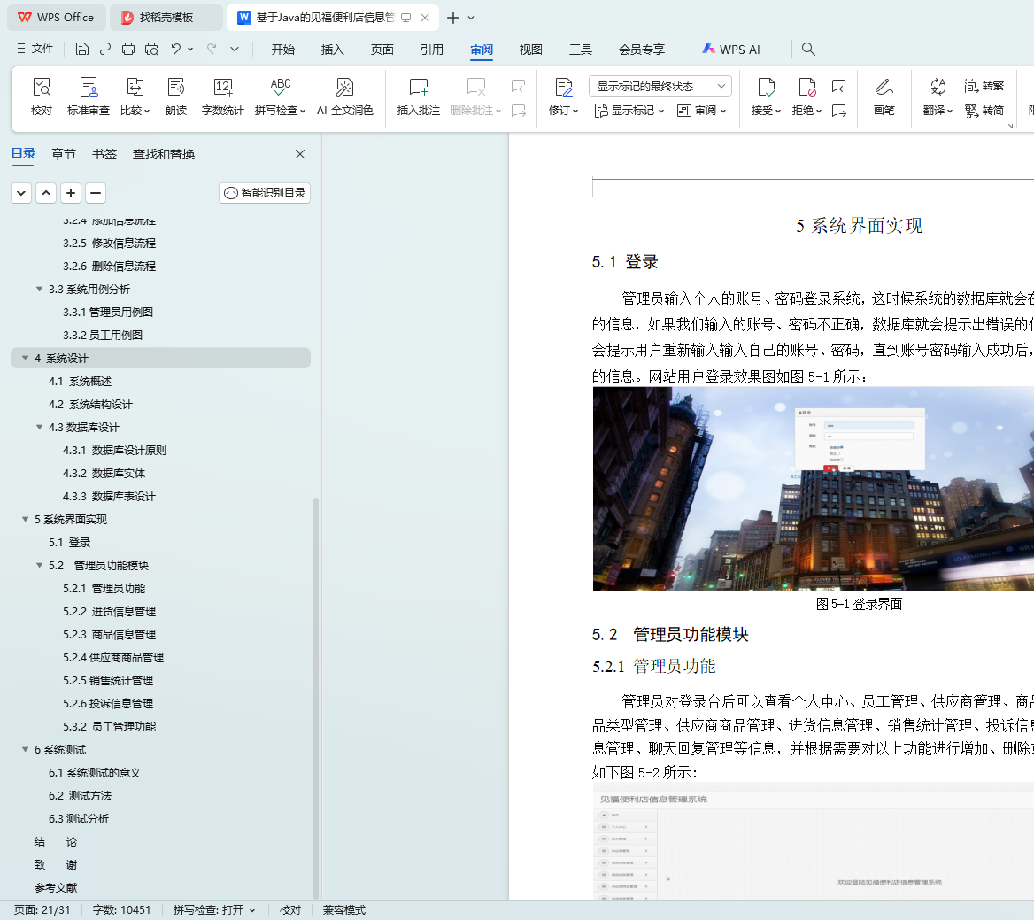Collapse the 5 系统界面实现 tree node
The height and width of the screenshot is (920, 1034).
pyautogui.click(x=25, y=519)
